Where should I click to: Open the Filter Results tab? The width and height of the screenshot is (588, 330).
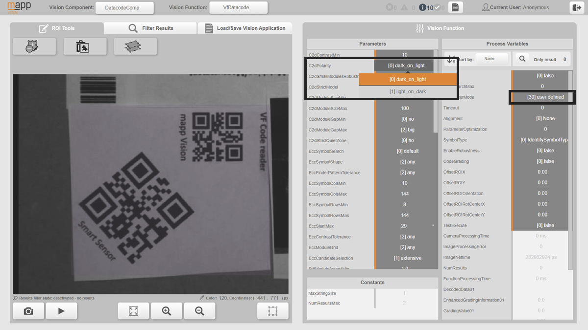[150, 28]
